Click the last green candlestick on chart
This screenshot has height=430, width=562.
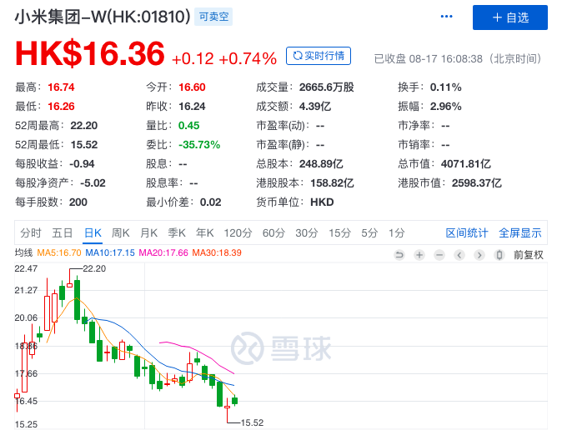[235, 400]
